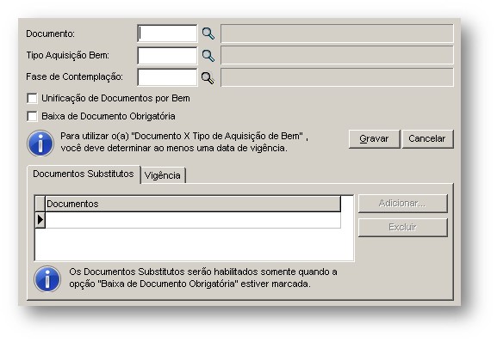Screen dimensions: 497x342
Task: Click the Fase de Contemplação description field
Action: click(337, 77)
